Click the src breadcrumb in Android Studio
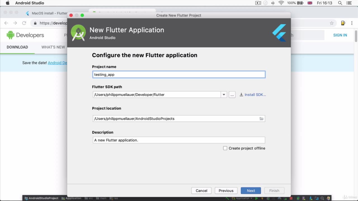This screenshot has width=358, height=201. [89, 198]
